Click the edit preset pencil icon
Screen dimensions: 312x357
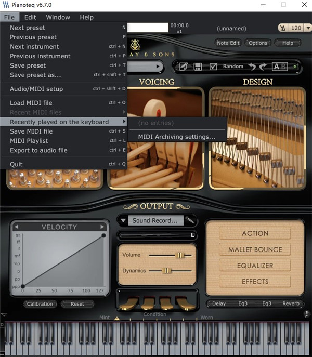click(x=184, y=67)
